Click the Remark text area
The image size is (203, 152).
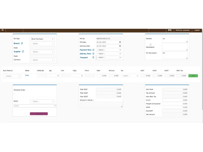[x=175, y=40]
